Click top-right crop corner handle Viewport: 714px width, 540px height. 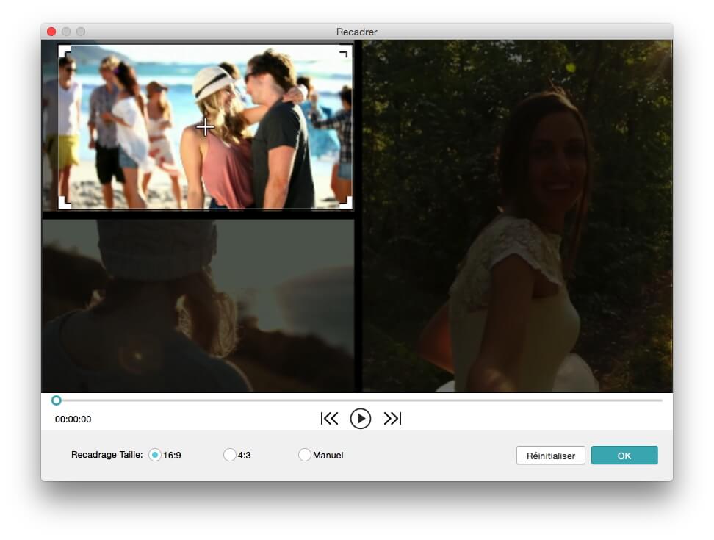346,51
